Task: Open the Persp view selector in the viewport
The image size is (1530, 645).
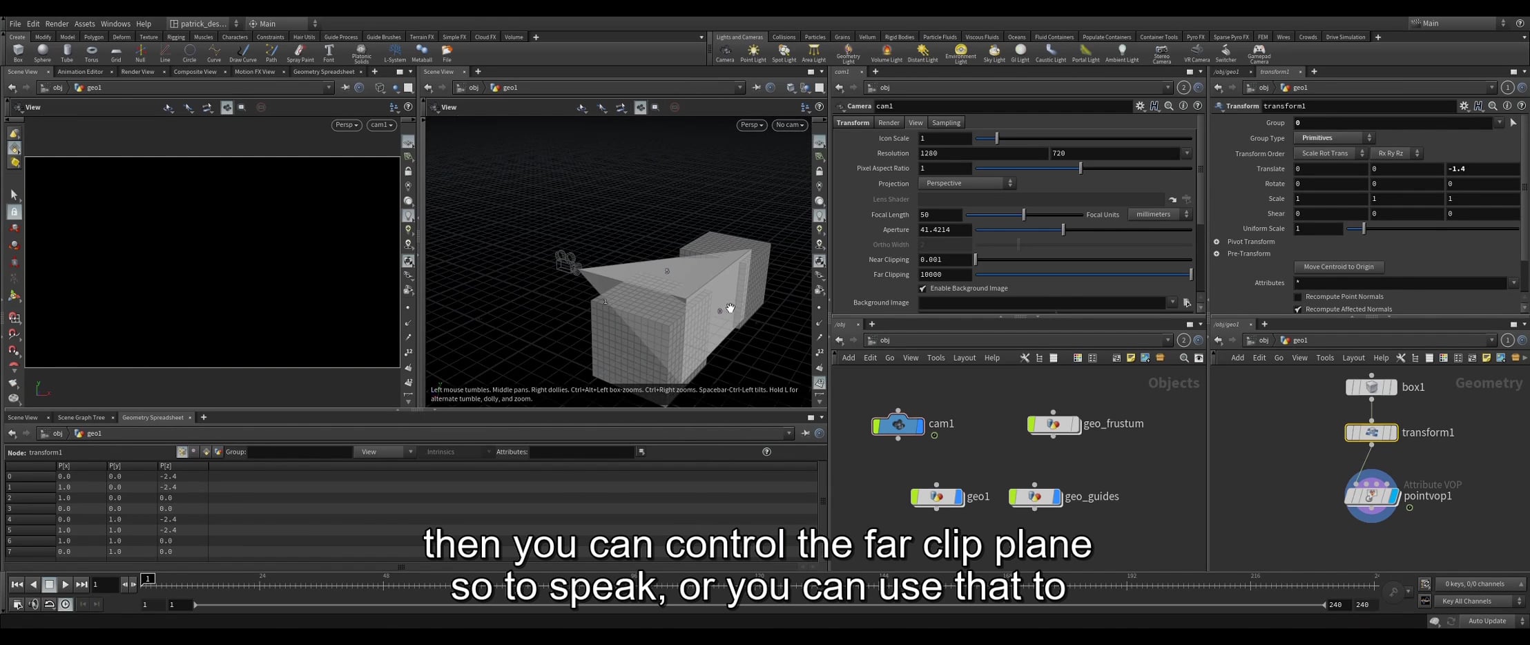Action: pyautogui.click(x=345, y=125)
